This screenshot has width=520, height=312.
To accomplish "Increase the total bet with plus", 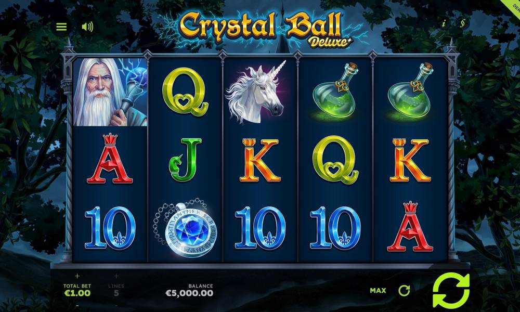I will tap(77, 276).
